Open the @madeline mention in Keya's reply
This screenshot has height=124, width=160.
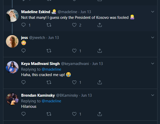click(51, 69)
